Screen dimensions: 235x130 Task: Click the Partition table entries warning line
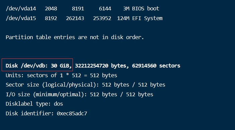[75, 37]
